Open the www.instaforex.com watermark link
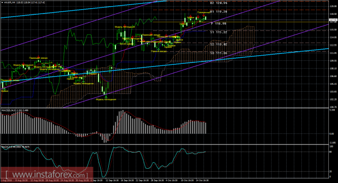 pos(47,174)
